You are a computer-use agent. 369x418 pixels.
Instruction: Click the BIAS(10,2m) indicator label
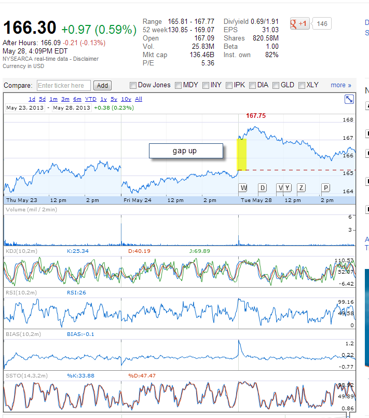[x=23, y=334]
